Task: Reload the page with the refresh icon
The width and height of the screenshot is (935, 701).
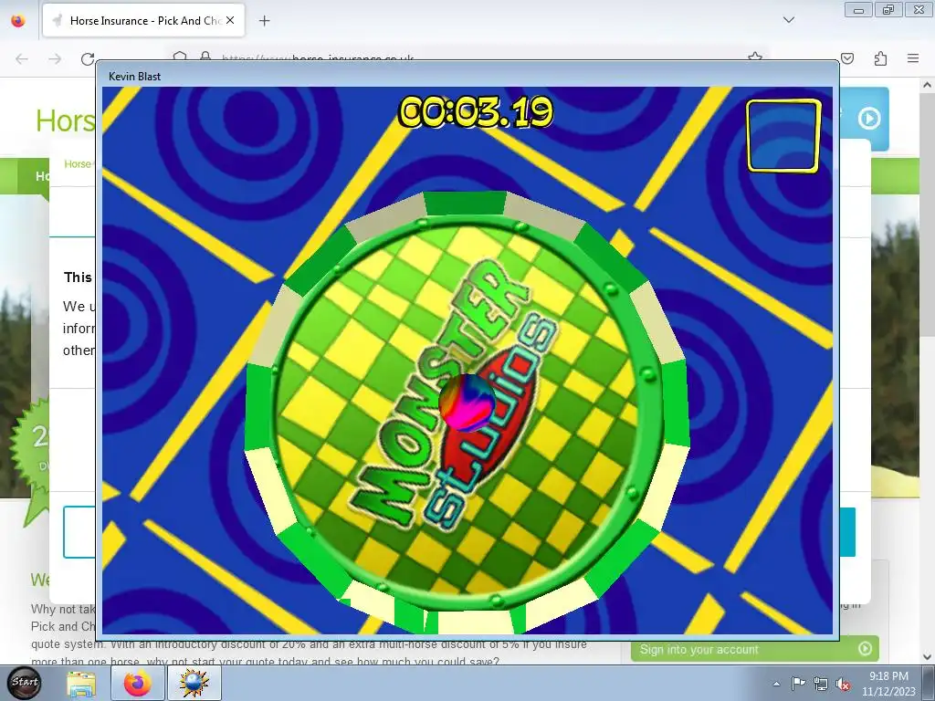Action: 88,58
